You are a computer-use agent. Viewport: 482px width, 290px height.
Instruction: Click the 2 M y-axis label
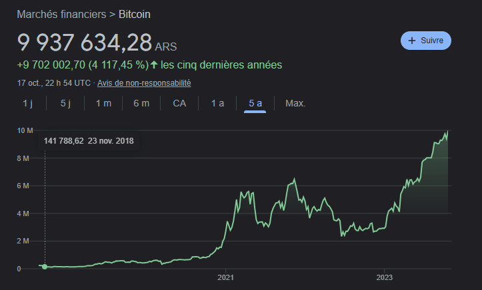click(x=23, y=241)
